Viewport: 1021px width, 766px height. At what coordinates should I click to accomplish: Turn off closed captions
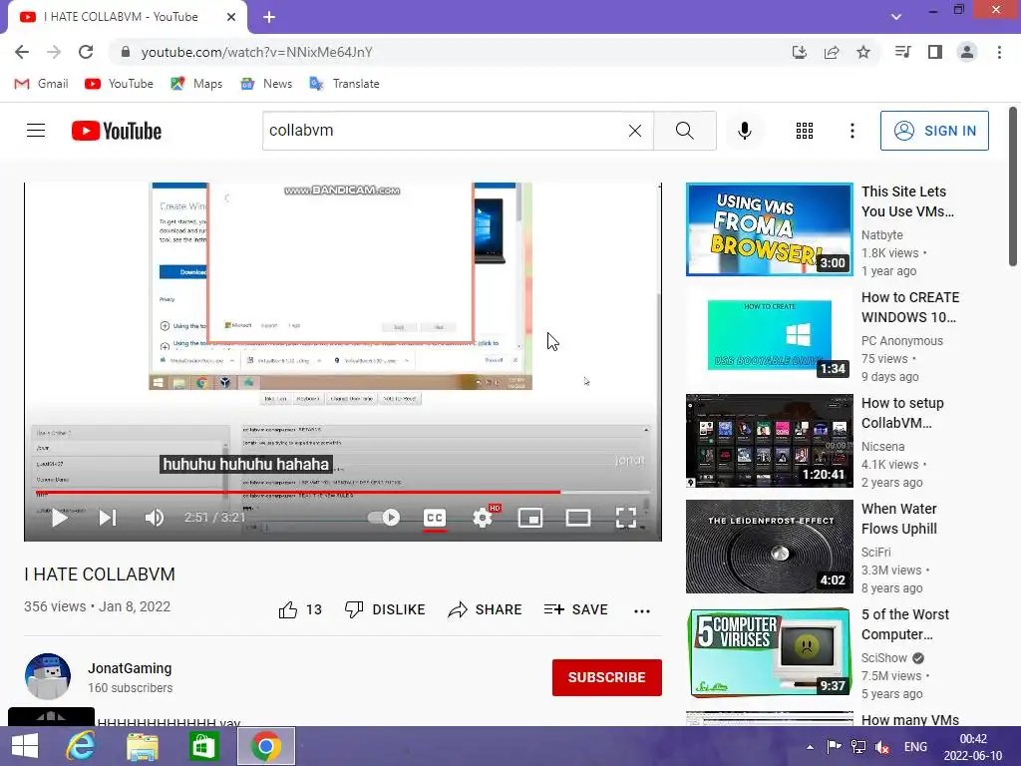(435, 518)
